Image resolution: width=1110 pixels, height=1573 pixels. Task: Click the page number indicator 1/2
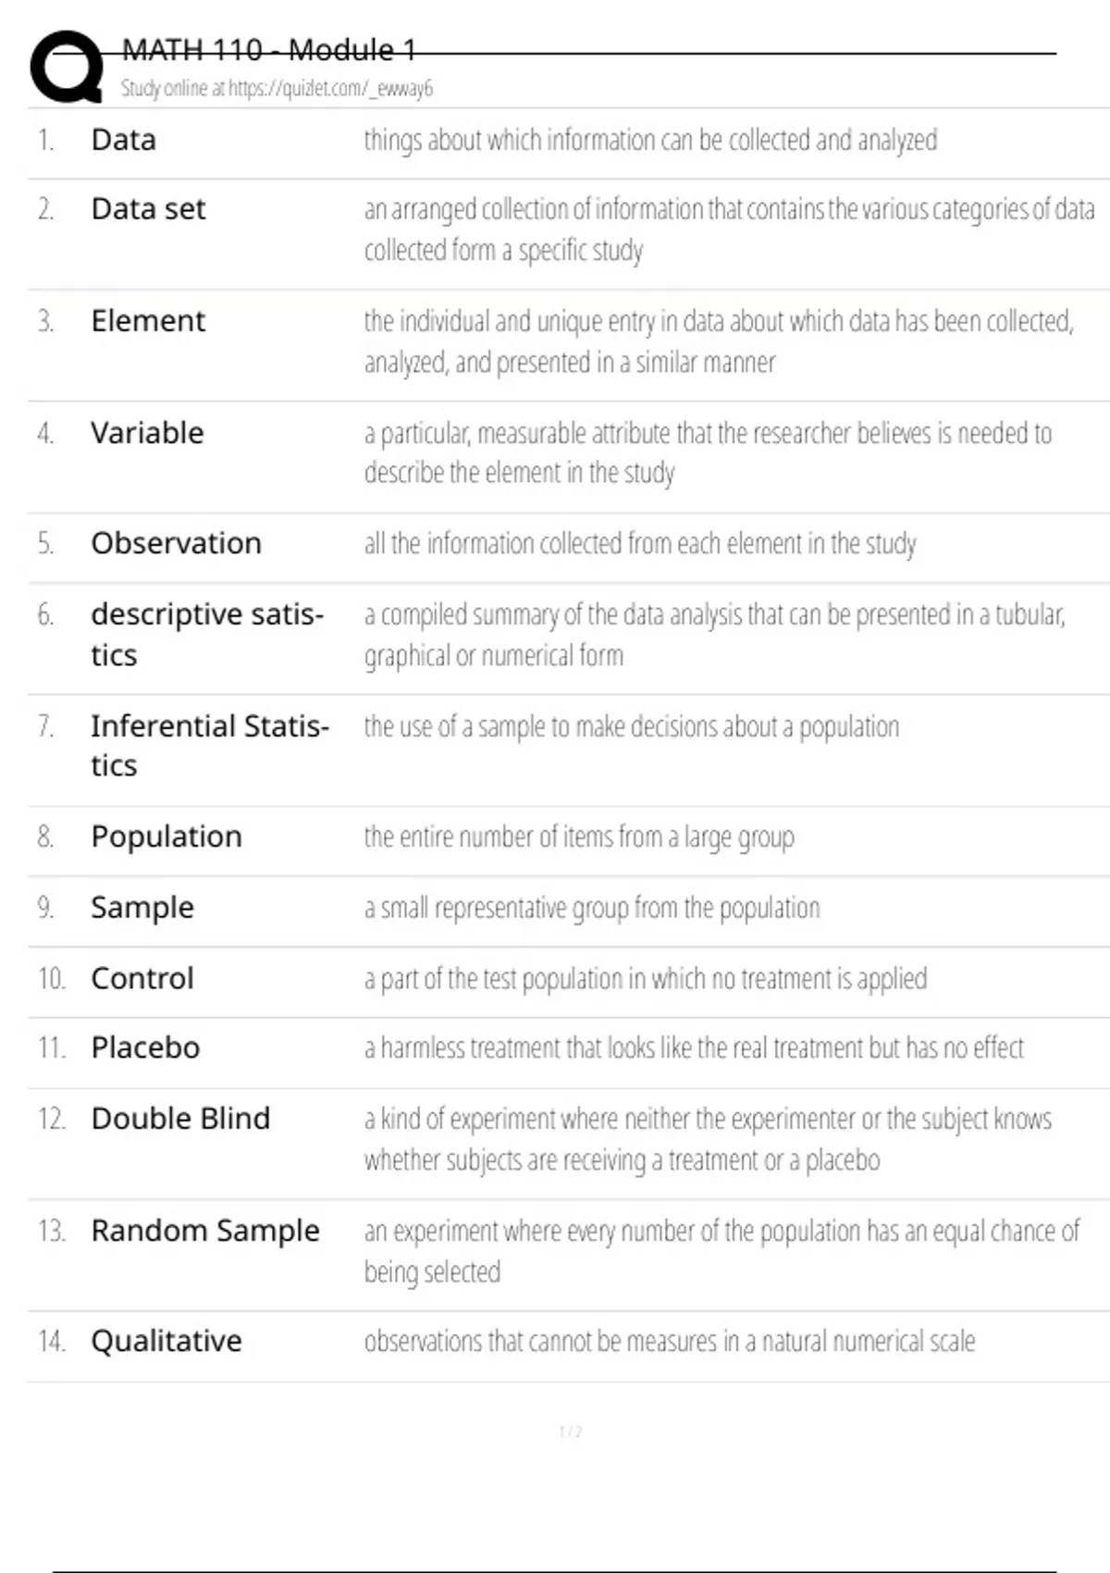pos(570,1432)
